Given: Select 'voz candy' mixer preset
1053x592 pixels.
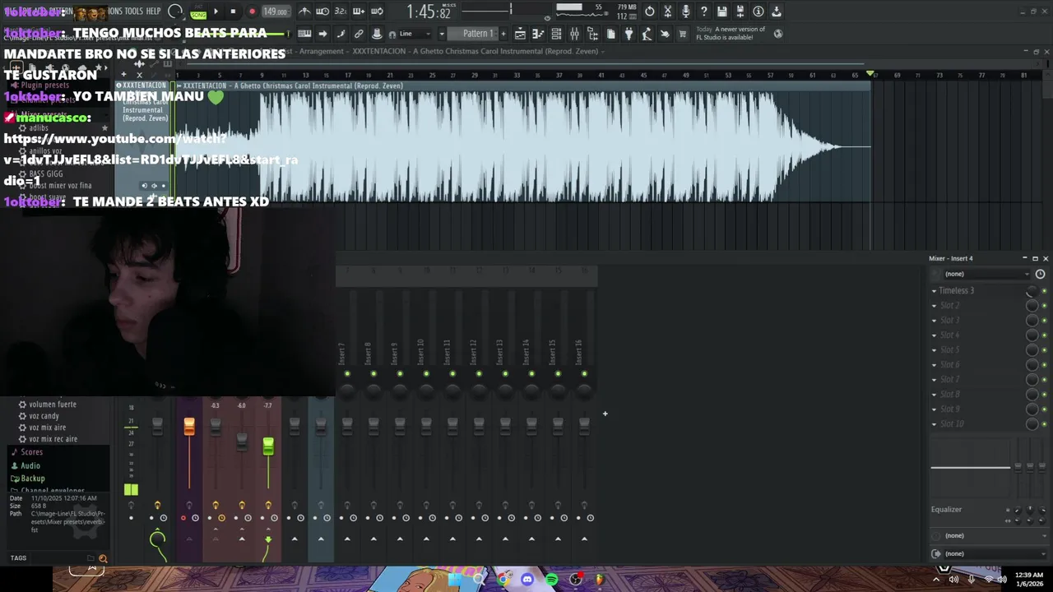Looking at the screenshot, I should click(x=44, y=416).
